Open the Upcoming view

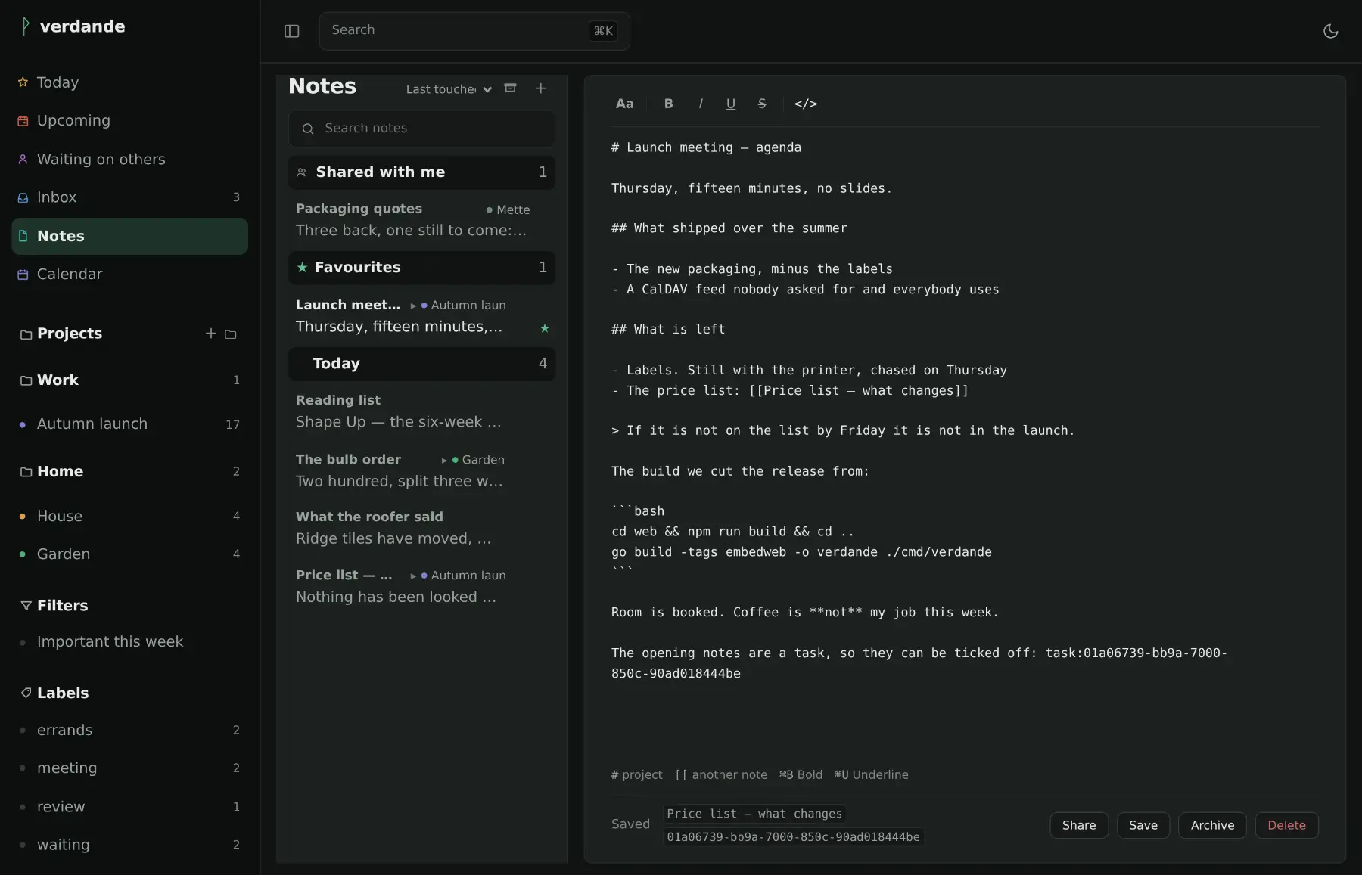coord(129,120)
